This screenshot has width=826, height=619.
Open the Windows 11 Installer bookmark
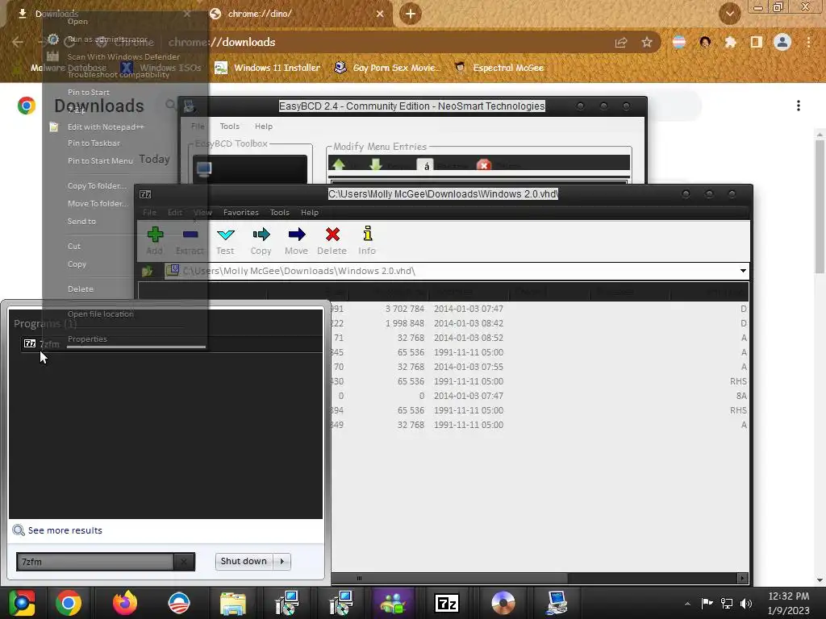click(268, 68)
